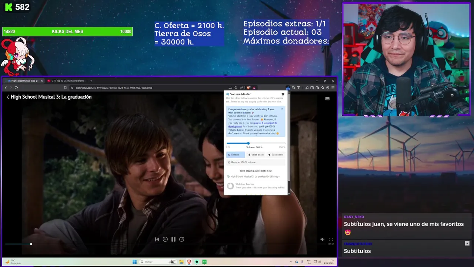Open Brave browser taskbar icon
The image size is (474, 267).
click(189, 262)
